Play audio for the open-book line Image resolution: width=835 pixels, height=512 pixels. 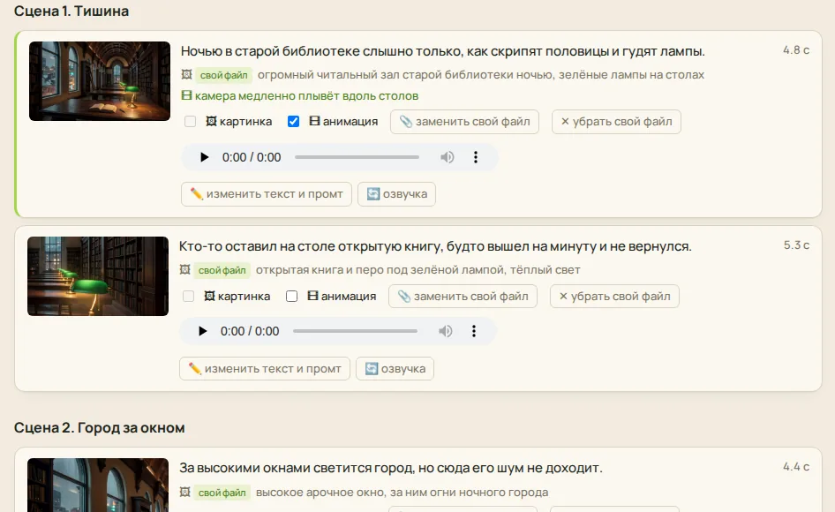pos(202,331)
